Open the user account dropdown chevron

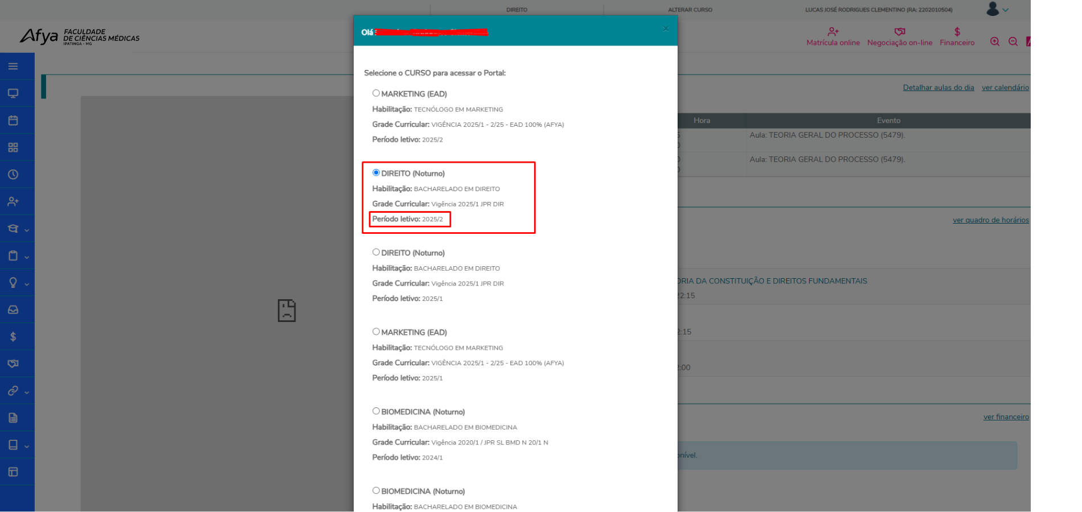(1006, 10)
